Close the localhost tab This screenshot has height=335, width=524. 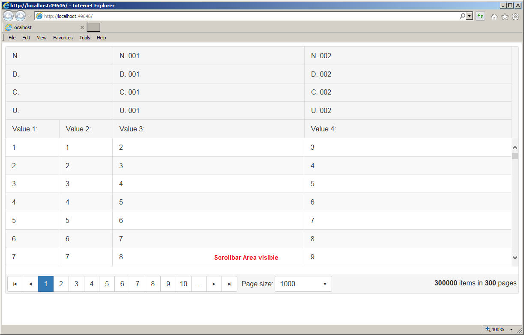(82, 27)
